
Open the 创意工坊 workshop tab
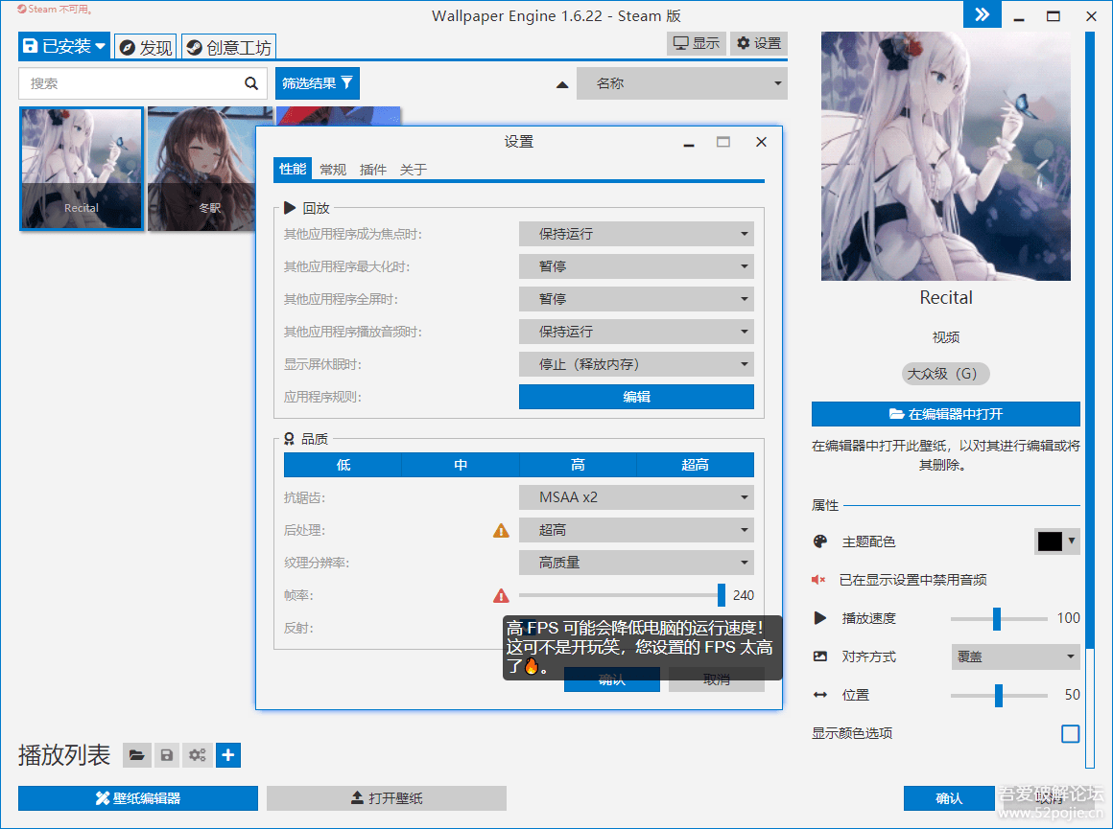[x=228, y=48]
